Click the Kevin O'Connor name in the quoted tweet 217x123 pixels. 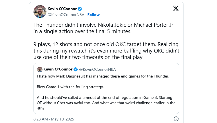(58, 69)
